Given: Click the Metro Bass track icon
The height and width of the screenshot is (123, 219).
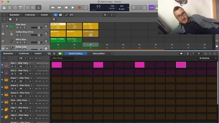Looking at the screenshot, I should point(11,41).
